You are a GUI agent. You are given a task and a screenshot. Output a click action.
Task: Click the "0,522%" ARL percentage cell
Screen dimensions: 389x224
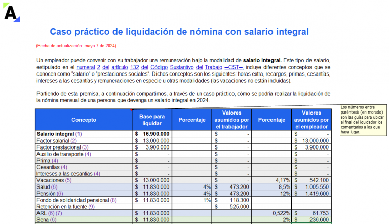(x=271, y=213)
